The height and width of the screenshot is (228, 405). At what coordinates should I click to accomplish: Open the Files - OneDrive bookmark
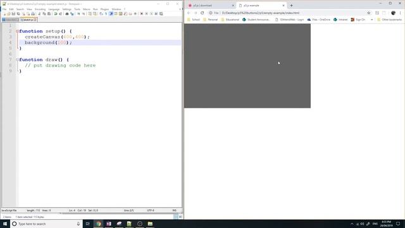(x=318, y=20)
